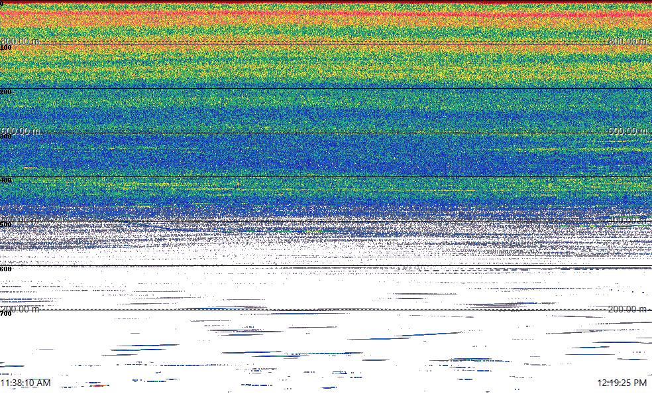Click the right-edge 200.00 m depth label
This screenshot has width=652, height=394.
(628, 308)
